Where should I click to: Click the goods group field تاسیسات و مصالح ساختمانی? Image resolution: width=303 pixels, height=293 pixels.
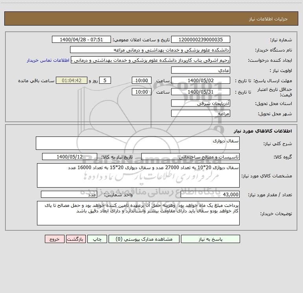coord(190,157)
